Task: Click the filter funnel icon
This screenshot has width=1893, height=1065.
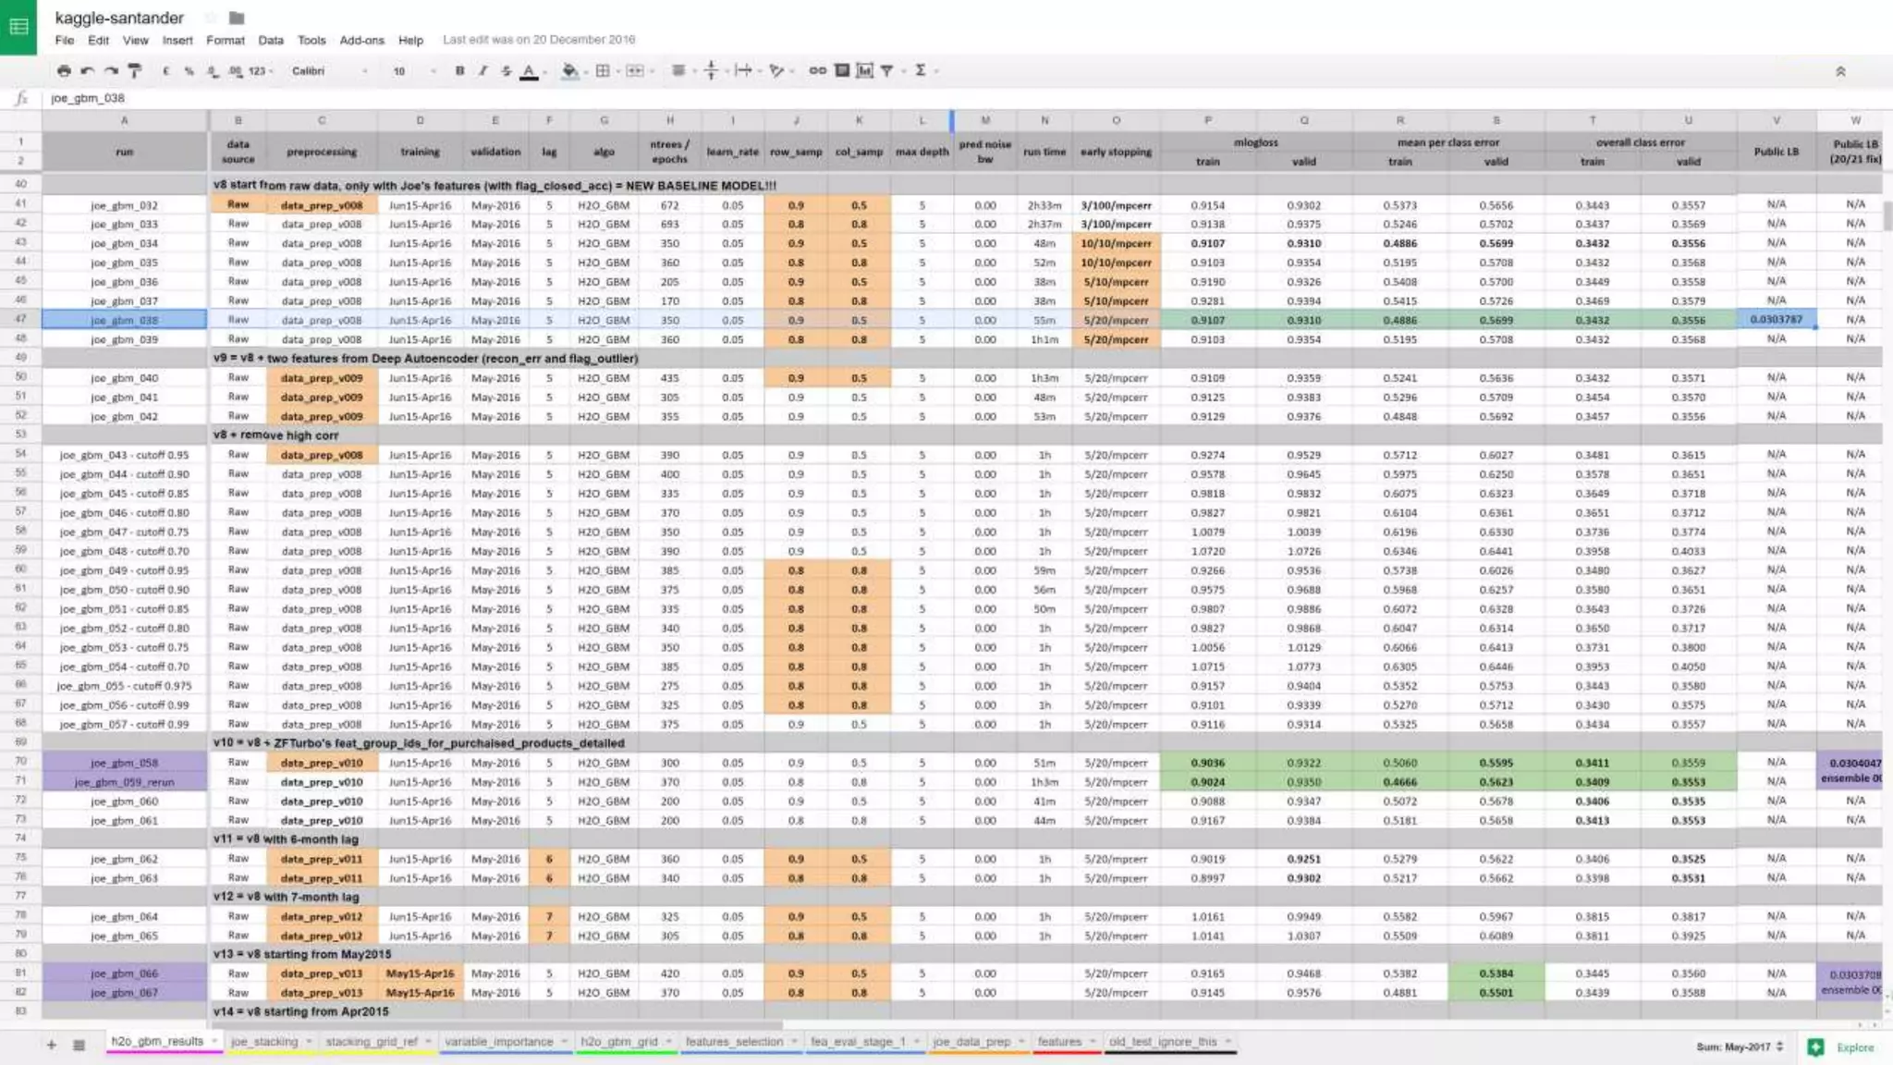Action: (886, 70)
